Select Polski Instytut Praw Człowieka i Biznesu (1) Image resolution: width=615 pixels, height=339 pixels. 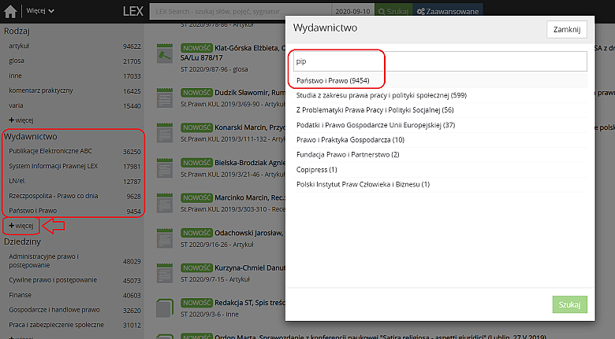(x=363, y=184)
